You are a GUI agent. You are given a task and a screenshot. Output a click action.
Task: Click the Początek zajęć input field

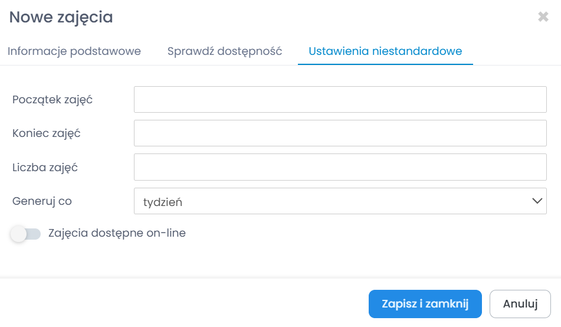[340, 99]
